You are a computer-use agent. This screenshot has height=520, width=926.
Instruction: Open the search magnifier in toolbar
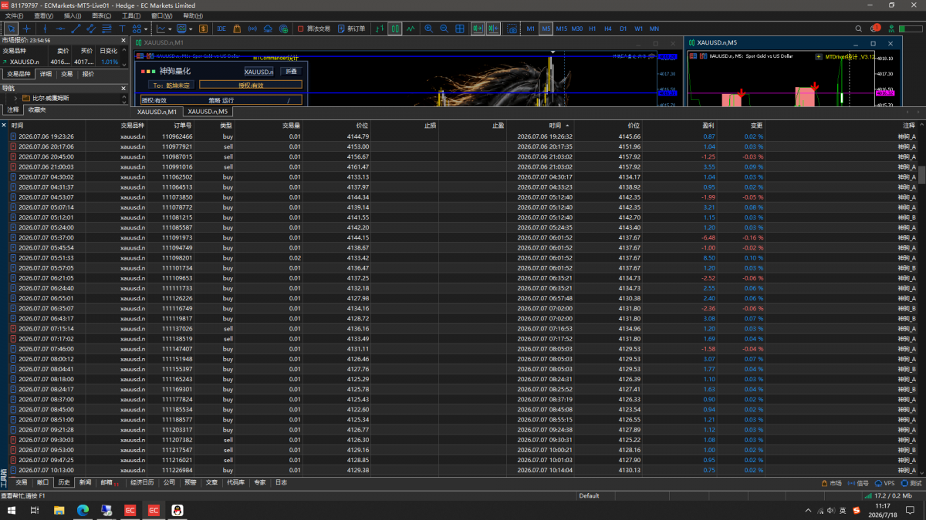(857, 29)
